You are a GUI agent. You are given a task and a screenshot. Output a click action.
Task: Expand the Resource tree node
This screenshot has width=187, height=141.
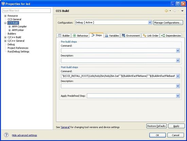(5, 16)
